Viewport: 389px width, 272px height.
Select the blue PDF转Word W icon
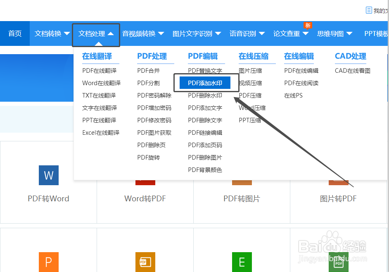click(48, 175)
